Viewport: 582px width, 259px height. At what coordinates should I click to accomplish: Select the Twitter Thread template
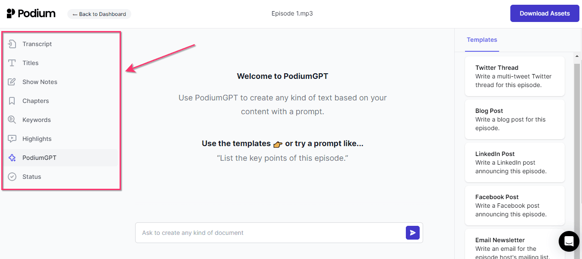515,76
